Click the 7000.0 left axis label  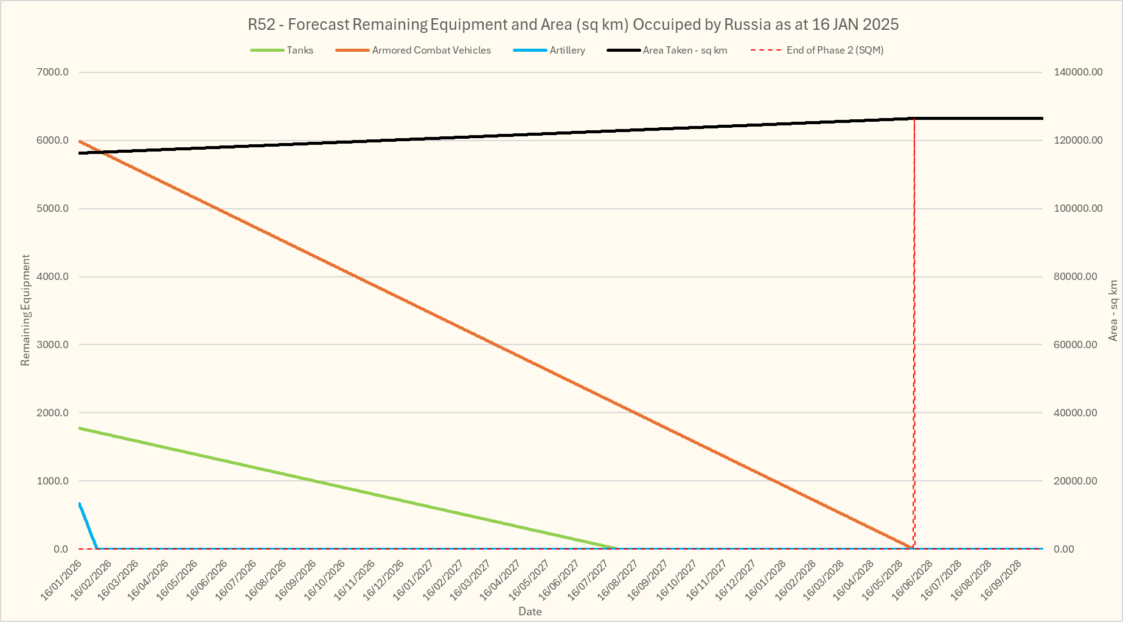click(53, 72)
